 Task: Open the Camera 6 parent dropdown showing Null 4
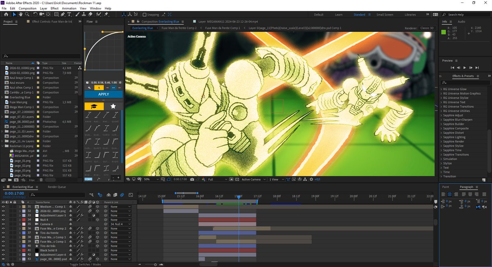[x=121, y=224]
